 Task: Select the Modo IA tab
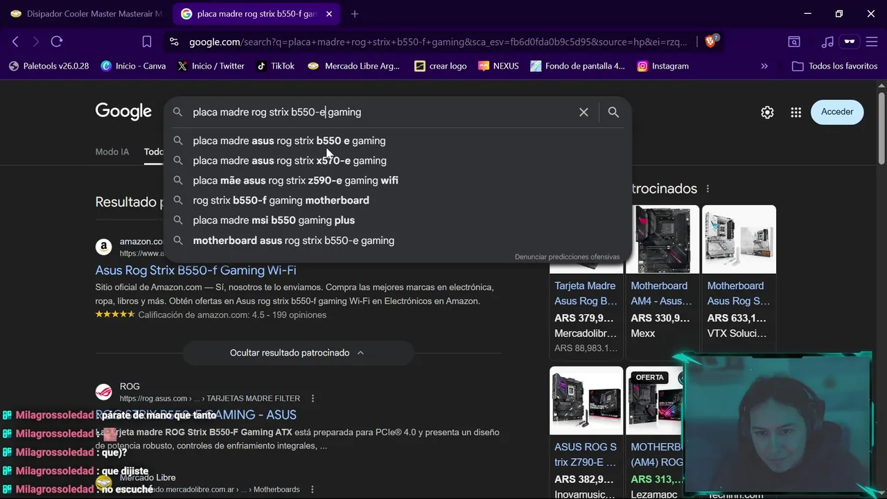click(112, 152)
